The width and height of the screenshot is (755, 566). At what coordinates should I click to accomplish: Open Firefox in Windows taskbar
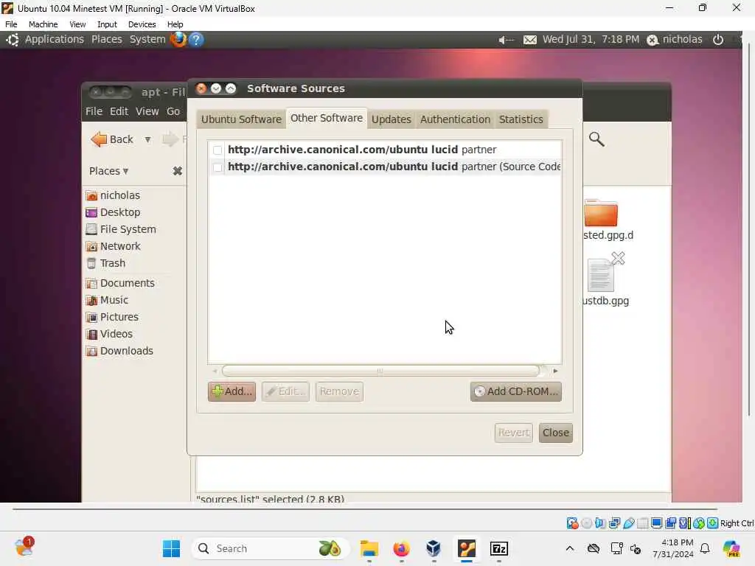coord(401,548)
